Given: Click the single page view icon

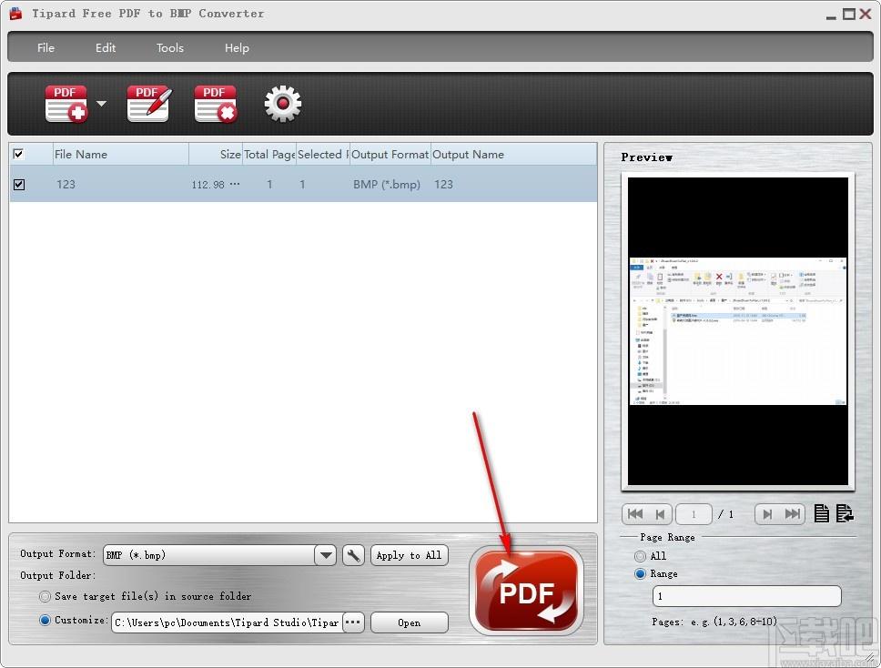Looking at the screenshot, I should 822,513.
